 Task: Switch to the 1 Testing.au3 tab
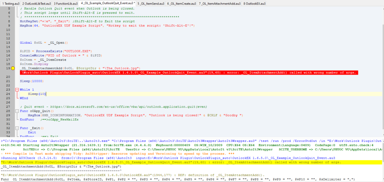coord(10,3)
